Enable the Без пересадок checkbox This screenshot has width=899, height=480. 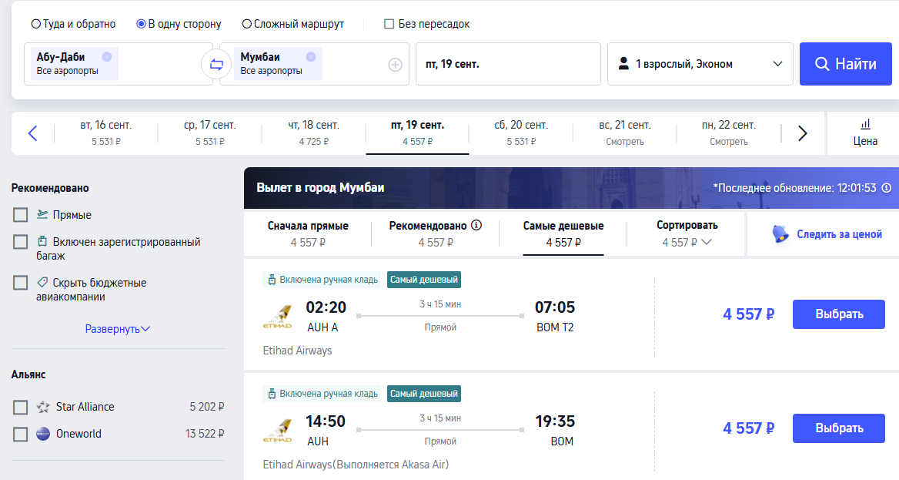[389, 24]
